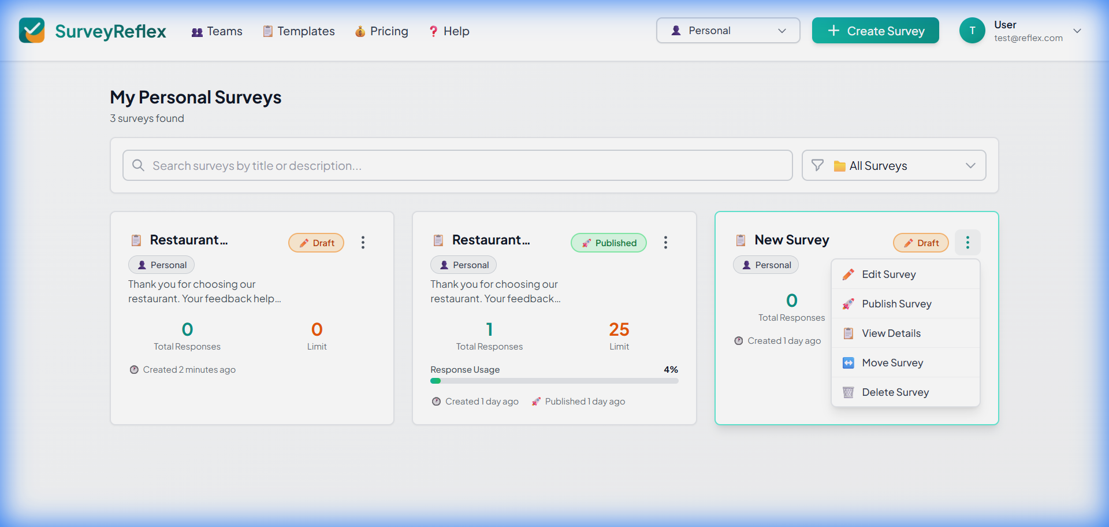This screenshot has width=1109, height=527.
Task: Open the All Surveys filter dropdown
Action: (x=894, y=166)
